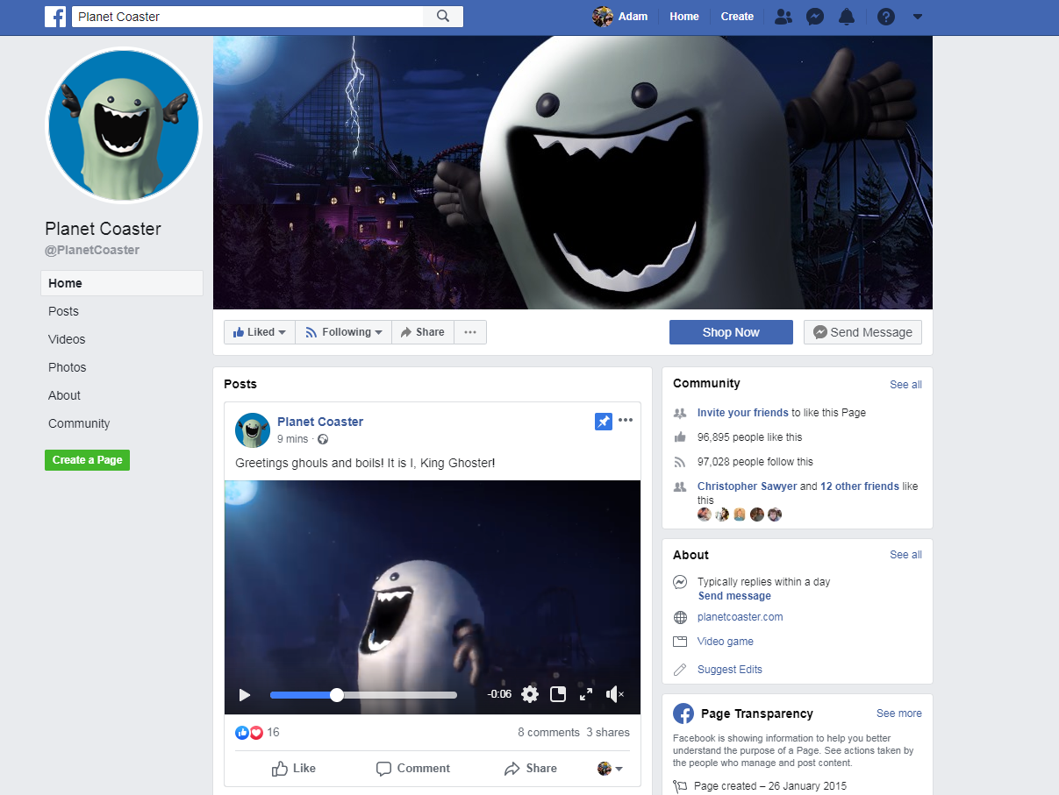Open Adam's profile avatar
Image resolution: width=1059 pixels, height=795 pixels.
pyautogui.click(x=603, y=17)
